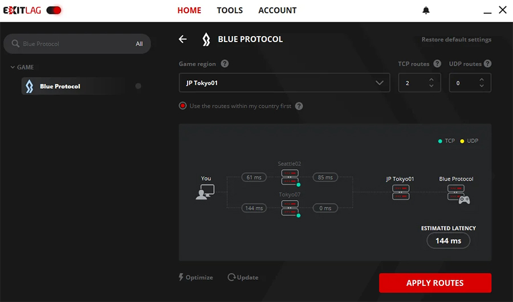Click the estimated latency 144 ms value
The image size is (513, 302).
click(448, 240)
